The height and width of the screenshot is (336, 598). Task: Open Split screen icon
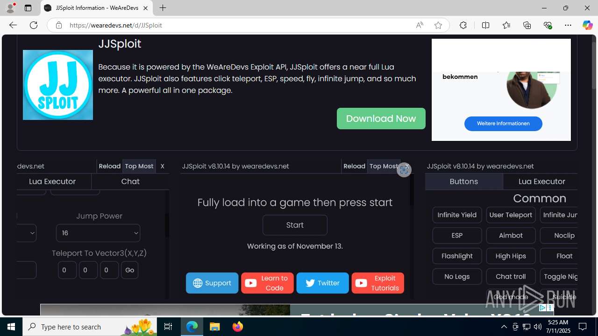coord(485,25)
